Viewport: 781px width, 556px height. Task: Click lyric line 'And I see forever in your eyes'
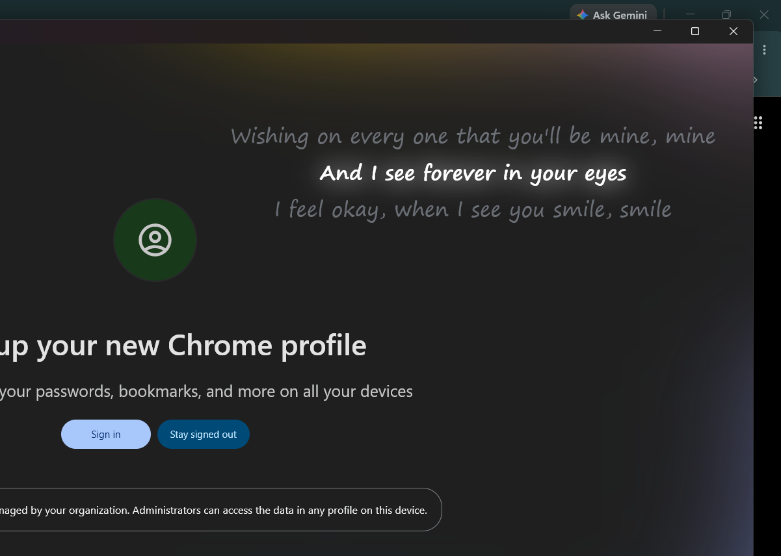point(473,173)
